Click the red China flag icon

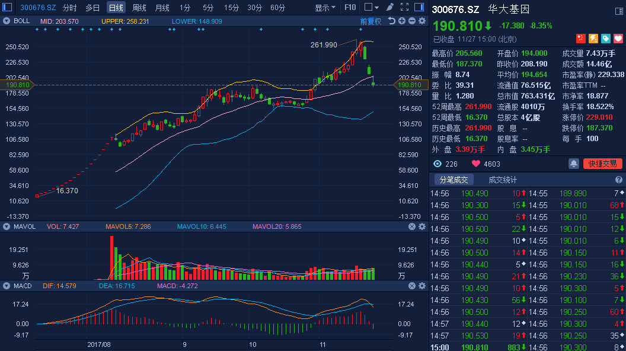(580, 39)
